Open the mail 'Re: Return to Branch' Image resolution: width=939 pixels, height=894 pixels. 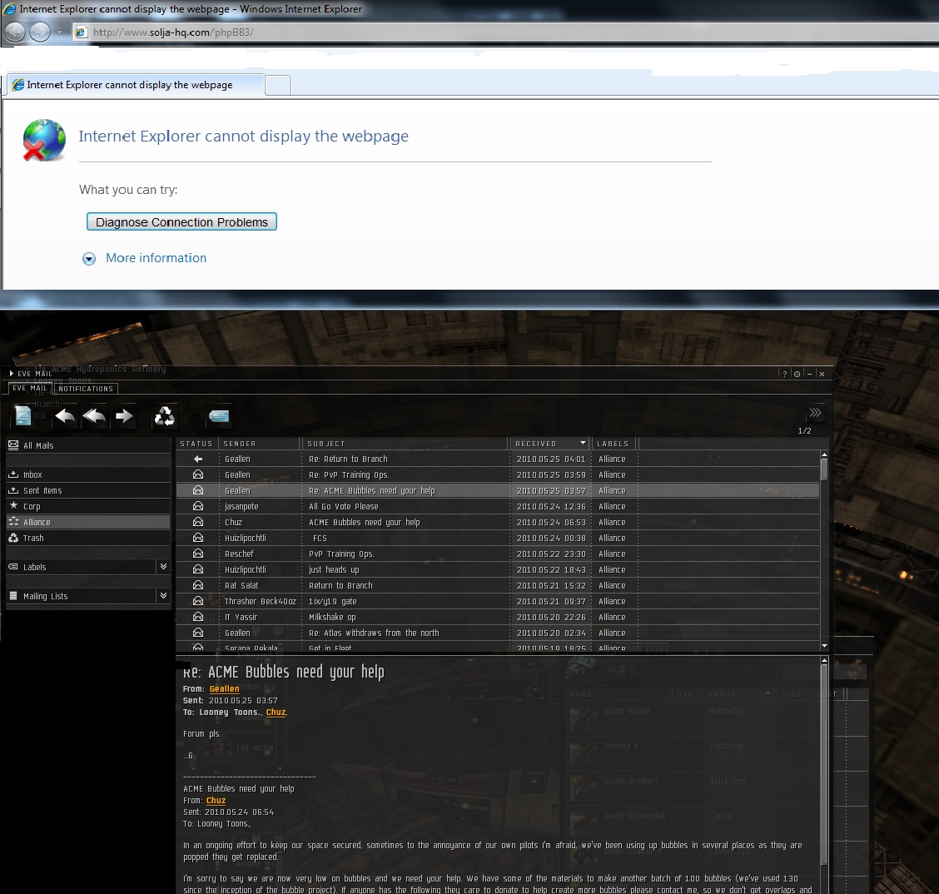click(498, 459)
